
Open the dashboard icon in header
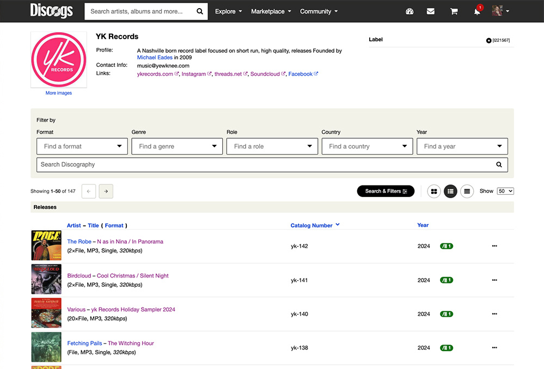(x=409, y=11)
